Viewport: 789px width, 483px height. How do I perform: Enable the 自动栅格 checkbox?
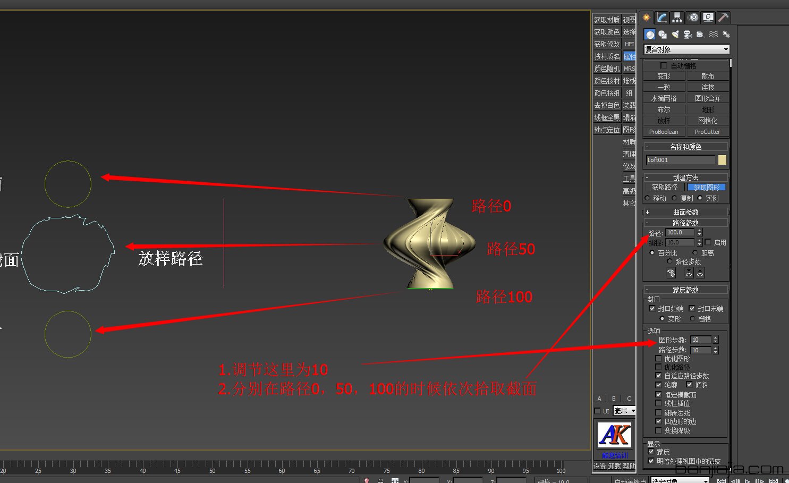[664, 65]
